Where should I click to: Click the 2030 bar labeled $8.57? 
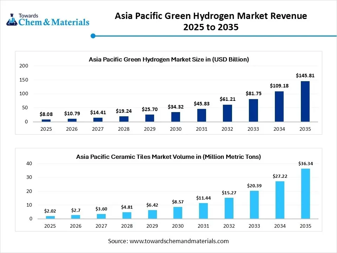point(178,212)
